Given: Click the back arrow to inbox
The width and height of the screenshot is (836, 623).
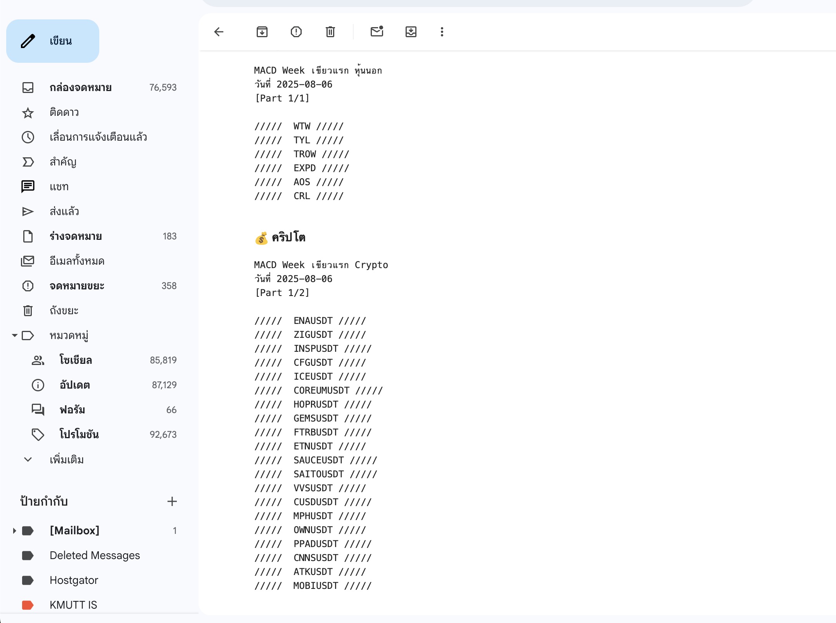Looking at the screenshot, I should point(219,32).
